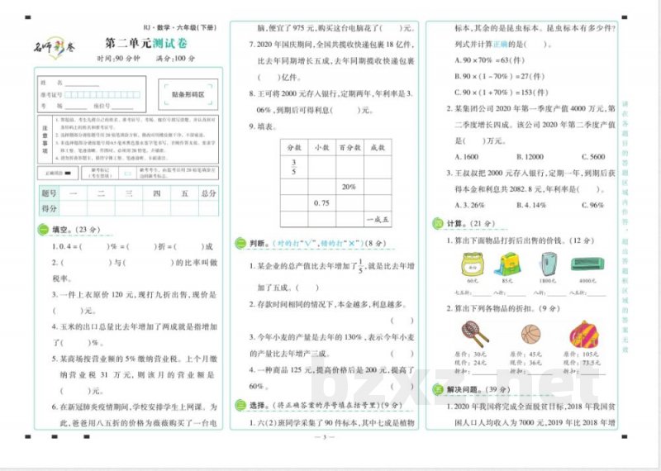Click the 百分数 table header

(x=350, y=148)
